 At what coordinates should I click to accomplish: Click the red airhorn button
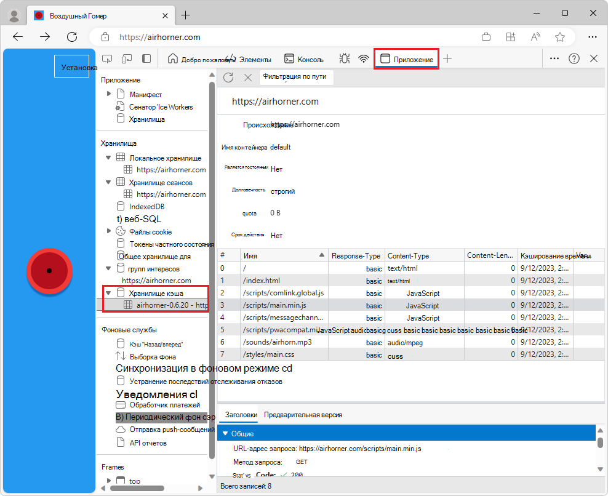pos(49,271)
